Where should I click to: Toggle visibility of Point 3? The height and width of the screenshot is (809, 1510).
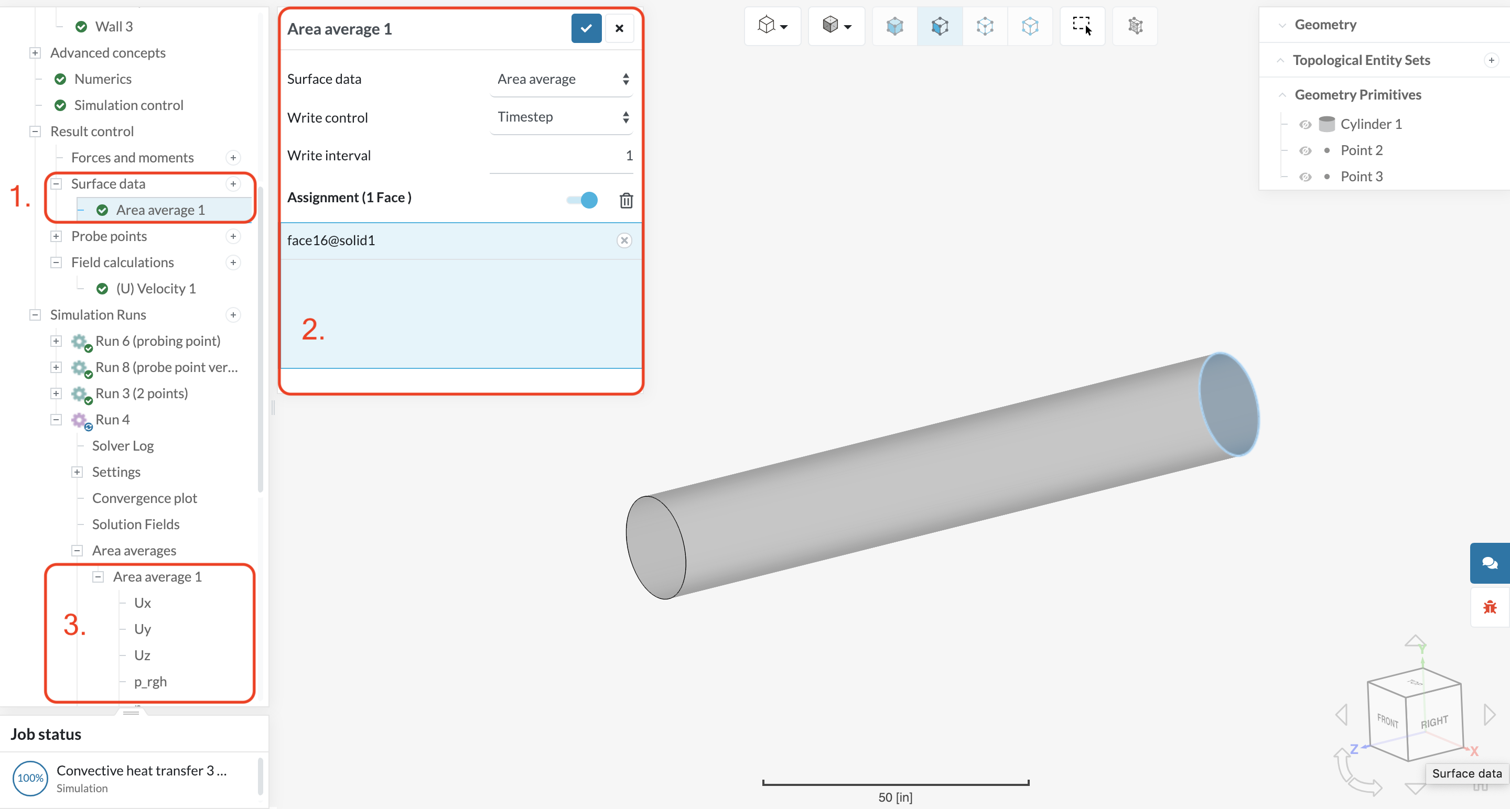point(1305,177)
